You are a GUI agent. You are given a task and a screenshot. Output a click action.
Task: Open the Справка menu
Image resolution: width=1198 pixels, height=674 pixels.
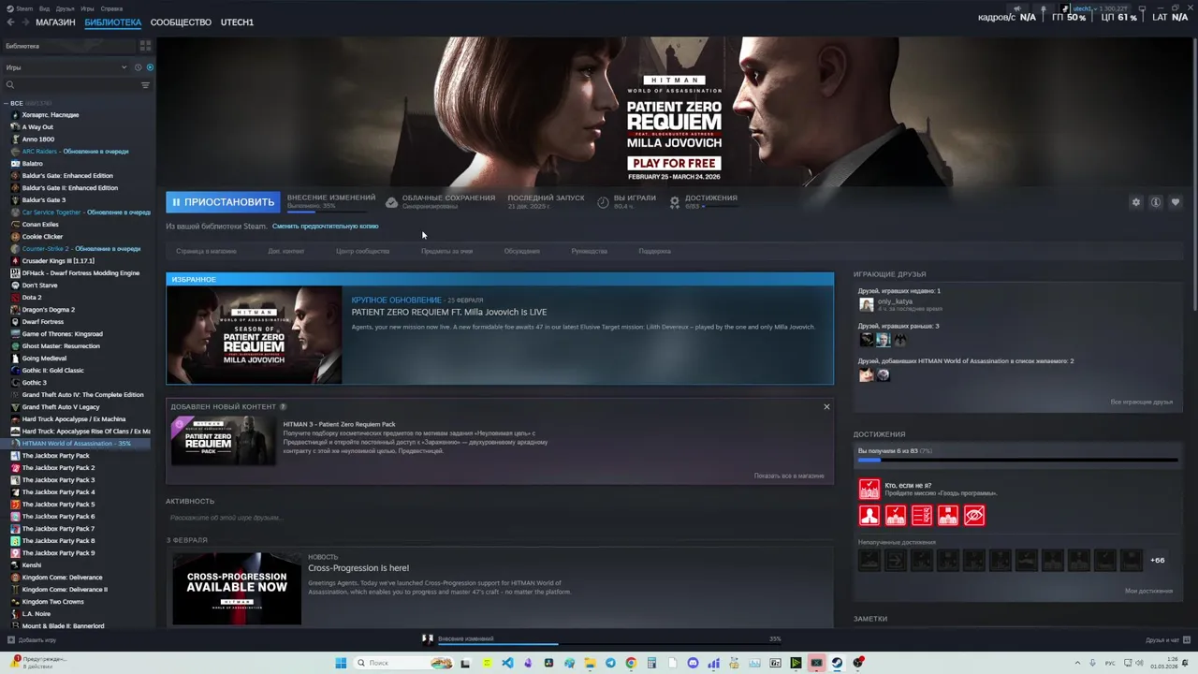coord(111,8)
